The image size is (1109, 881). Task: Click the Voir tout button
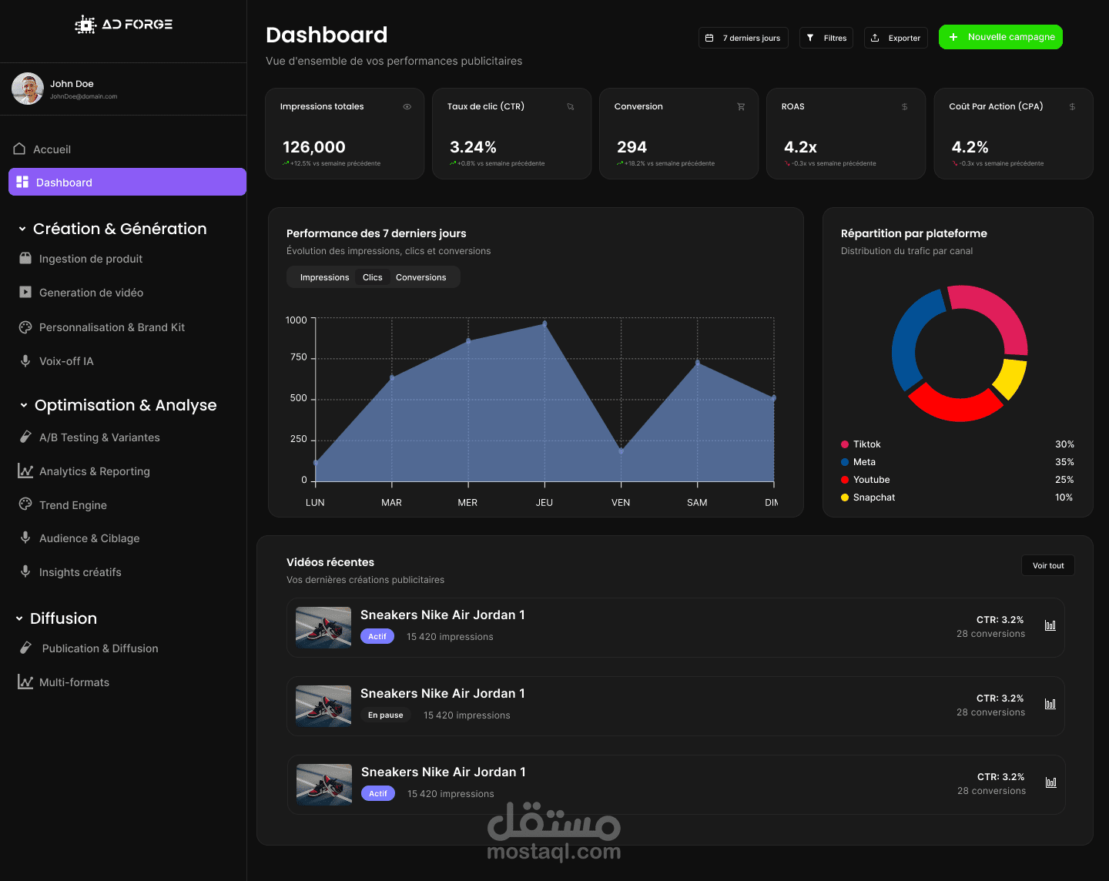point(1048,565)
